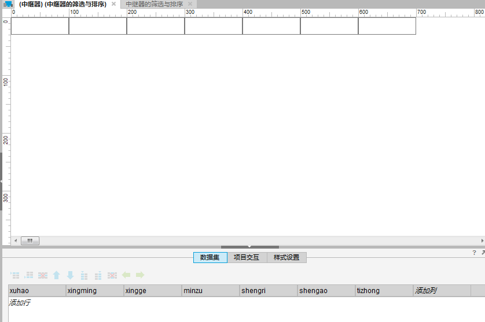Open the help question mark icon
This screenshot has width=485, height=322.
pyautogui.click(x=474, y=253)
